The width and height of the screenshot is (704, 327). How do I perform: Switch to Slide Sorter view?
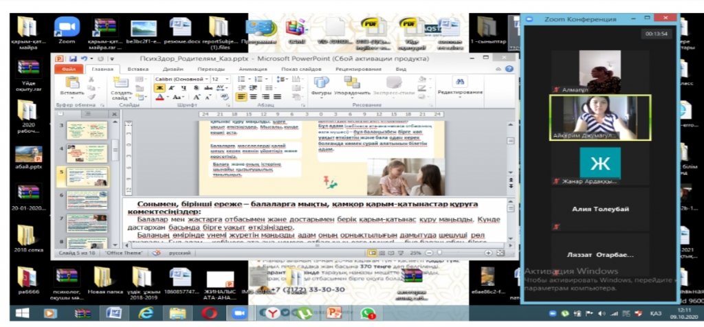click(x=381, y=253)
